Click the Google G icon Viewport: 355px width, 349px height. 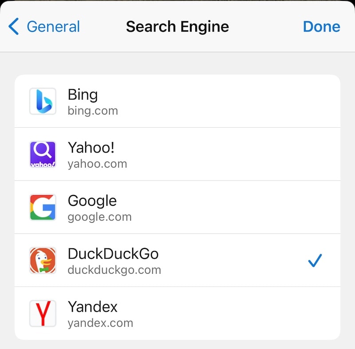43,207
